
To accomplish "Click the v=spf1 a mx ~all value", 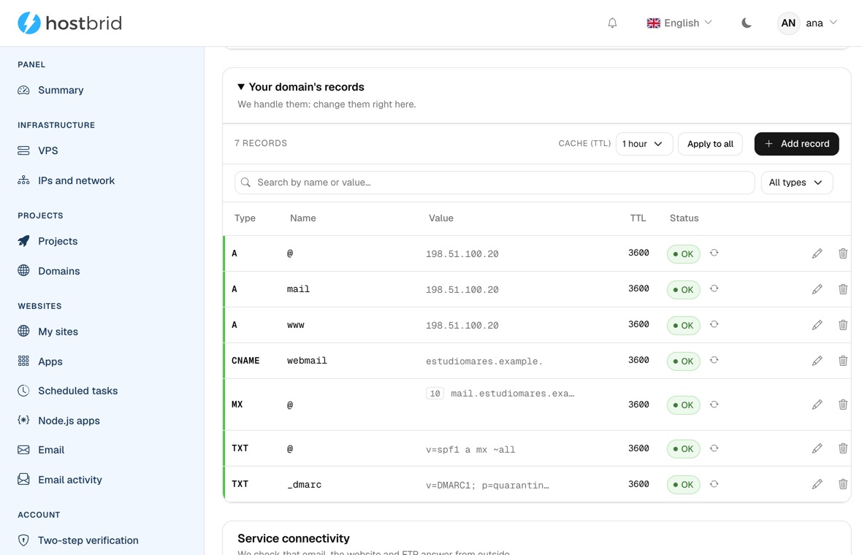I will (470, 450).
